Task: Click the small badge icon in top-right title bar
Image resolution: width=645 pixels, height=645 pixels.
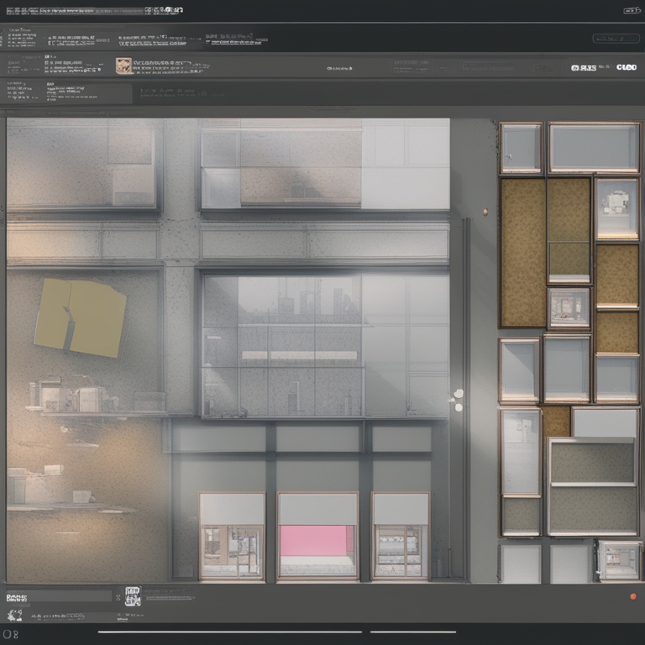Action: [632, 11]
